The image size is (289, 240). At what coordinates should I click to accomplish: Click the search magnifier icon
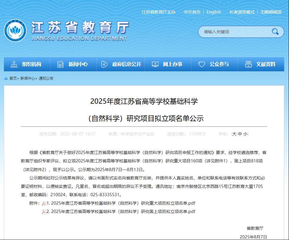pos(275,32)
